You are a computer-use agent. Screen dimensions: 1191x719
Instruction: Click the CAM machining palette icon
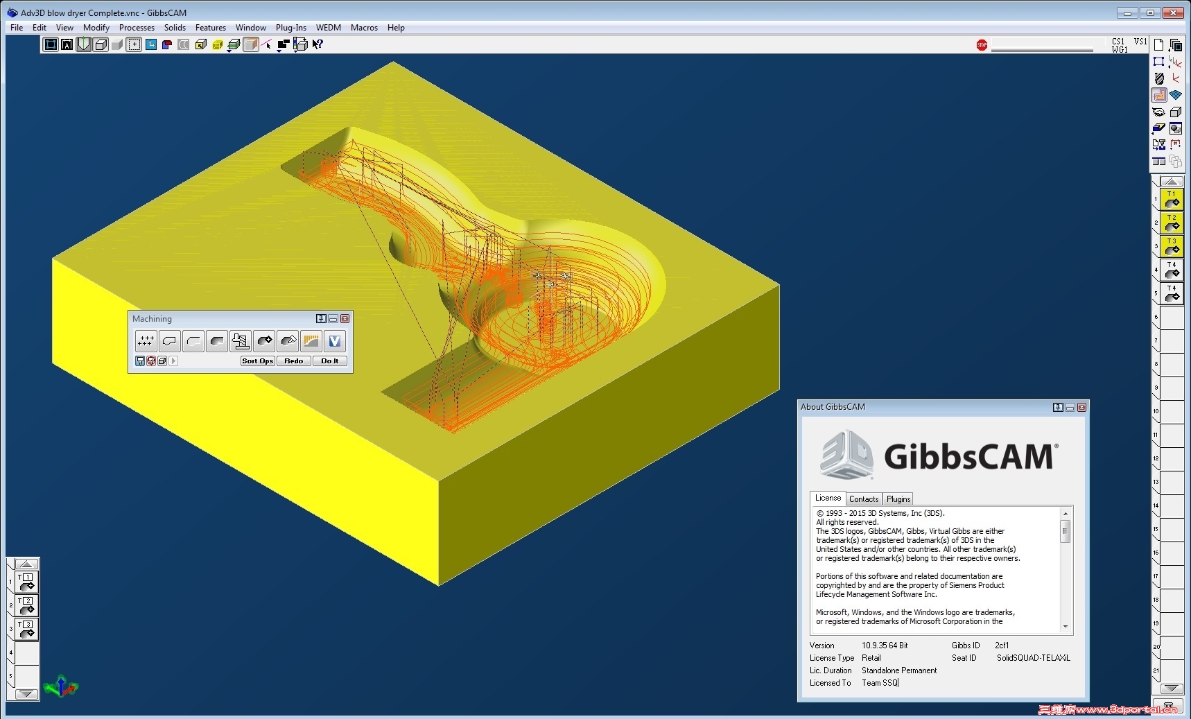[x=1159, y=95]
